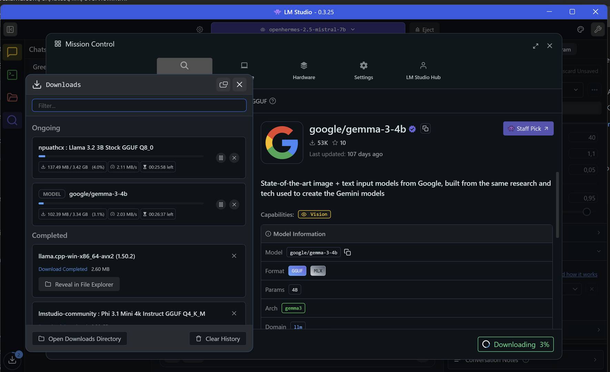Click the Staff Pick button
The height and width of the screenshot is (372, 610).
pyautogui.click(x=528, y=128)
